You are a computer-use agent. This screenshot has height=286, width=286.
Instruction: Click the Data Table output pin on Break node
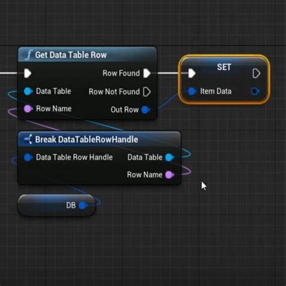point(170,157)
